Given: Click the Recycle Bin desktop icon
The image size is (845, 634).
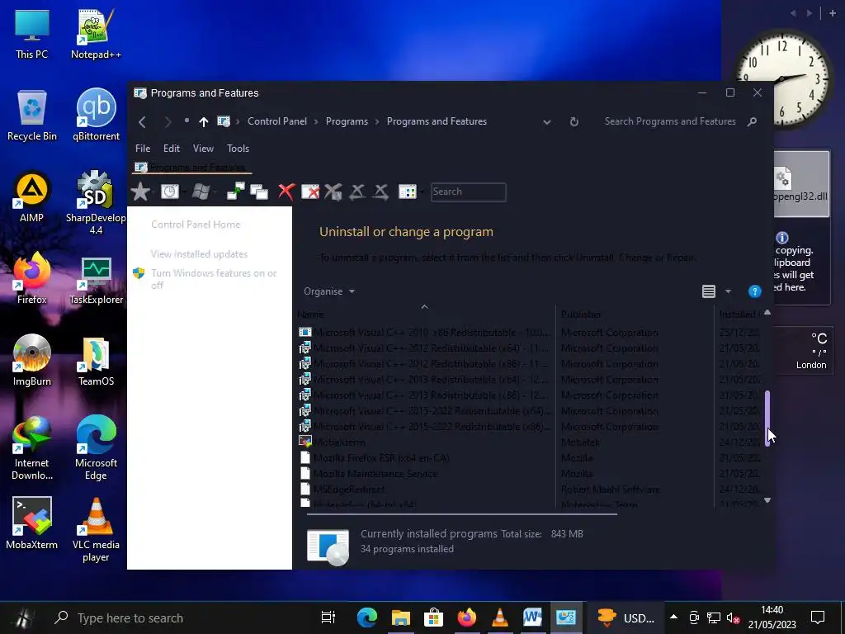Looking at the screenshot, I should click(32, 116).
